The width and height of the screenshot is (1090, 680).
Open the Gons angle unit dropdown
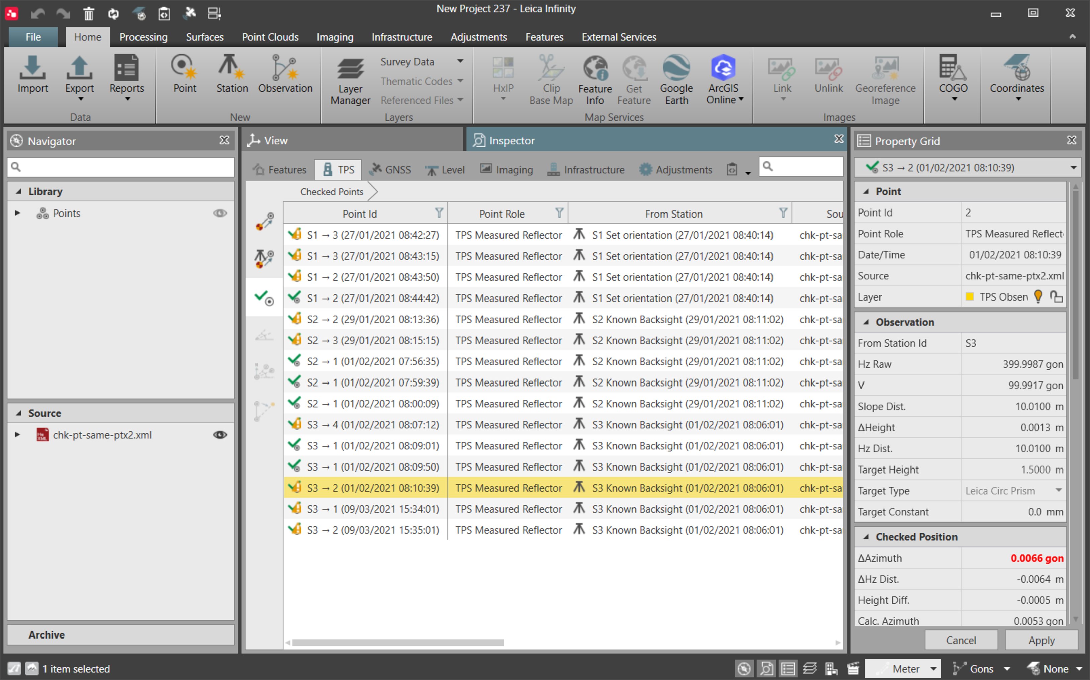tap(1007, 669)
